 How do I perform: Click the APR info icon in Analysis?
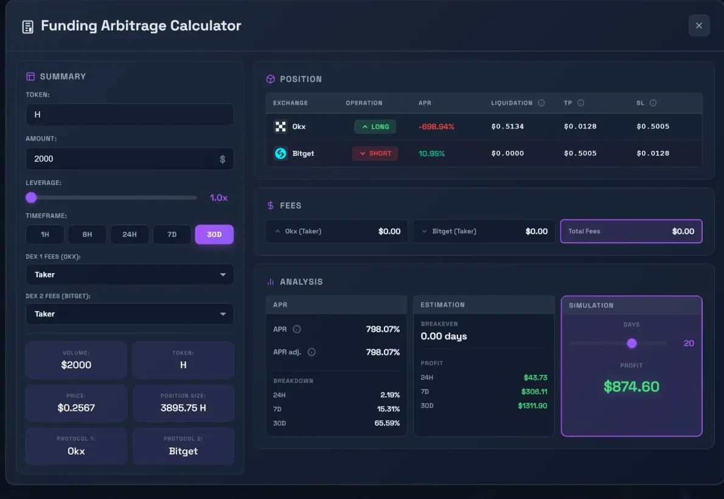coord(297,329)
